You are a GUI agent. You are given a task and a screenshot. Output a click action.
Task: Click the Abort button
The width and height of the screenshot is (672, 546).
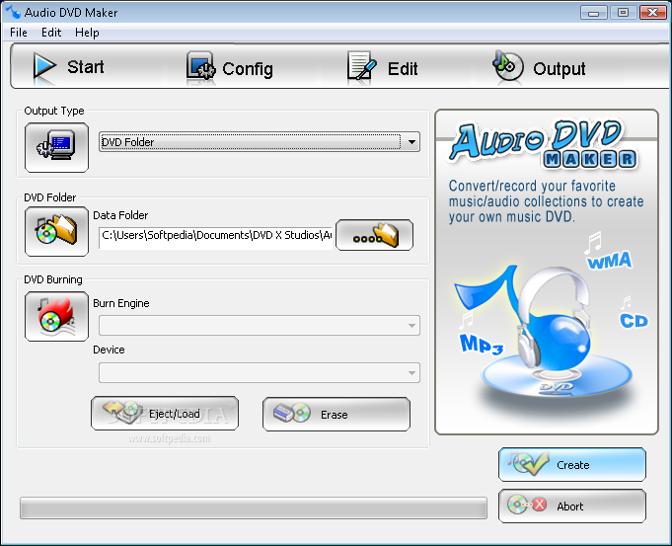point(572,507)
